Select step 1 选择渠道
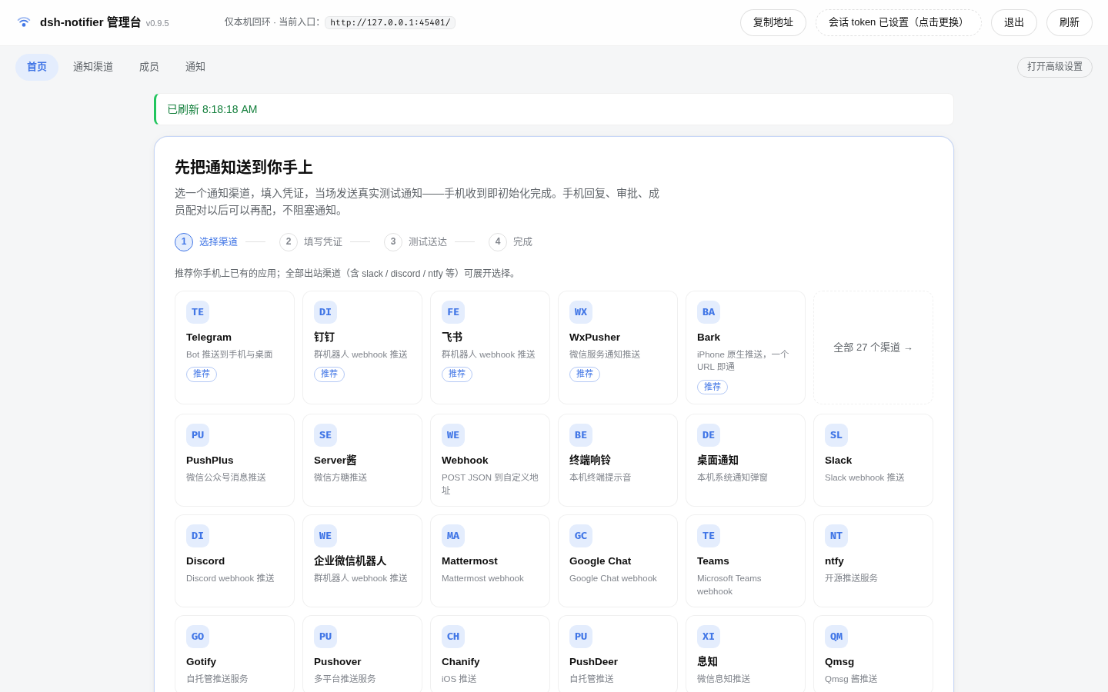 coord(206,242)
